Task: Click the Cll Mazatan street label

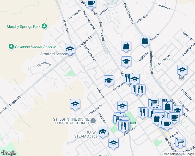Action: click(x=187, y=95)
